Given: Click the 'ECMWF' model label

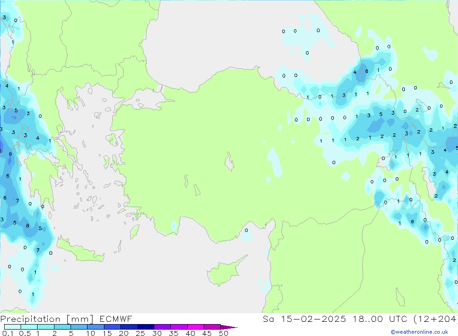Looking at the screenshot, I should coord(116,319).
